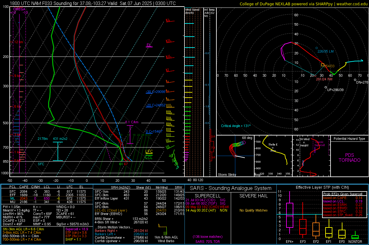Screen dimensions: 369x245
Task: Click the Eff Inflow Layer row label
Action: (106, 199)
